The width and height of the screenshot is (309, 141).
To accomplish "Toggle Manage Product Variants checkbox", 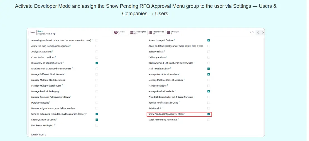I will pos(209,91).
